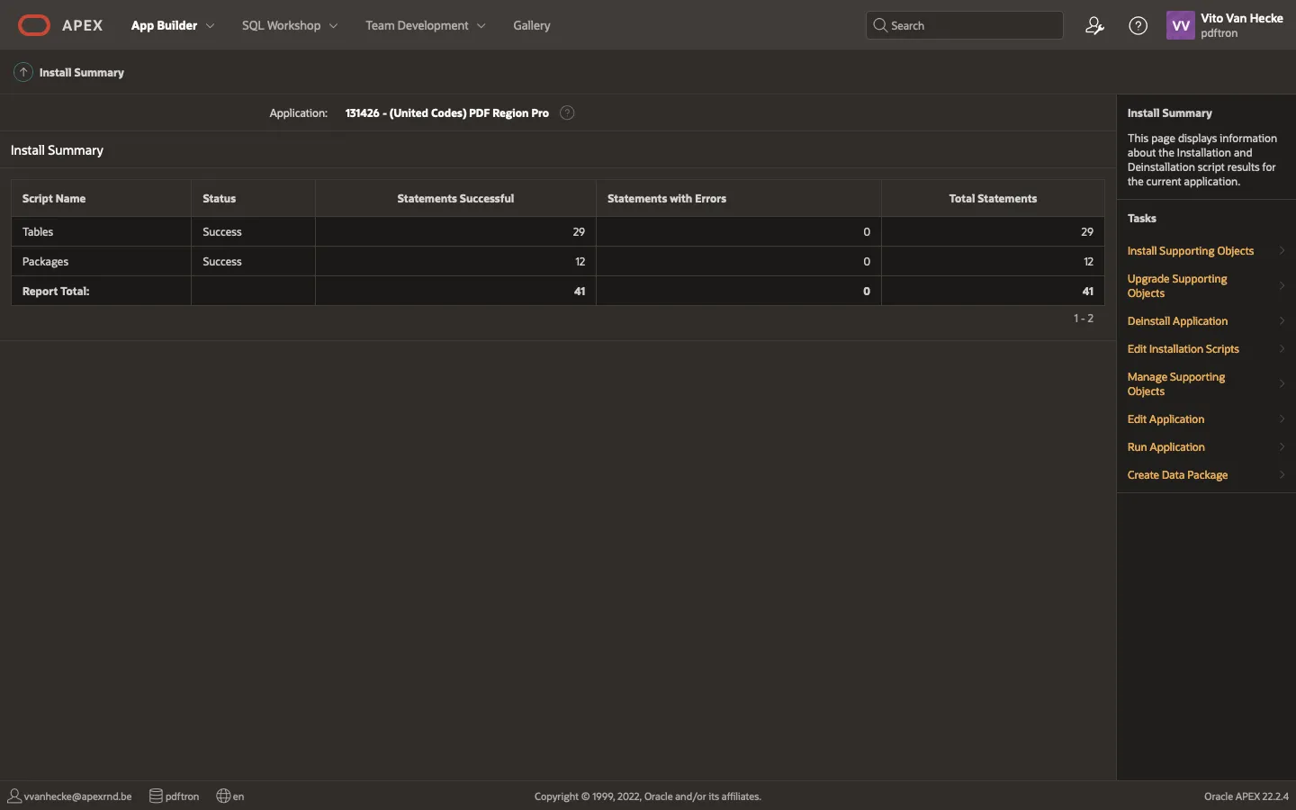Click the user icon for vvanhecke@apexrnd.be
Screen dimensions: 1296x810
click(x=14, y=796)
